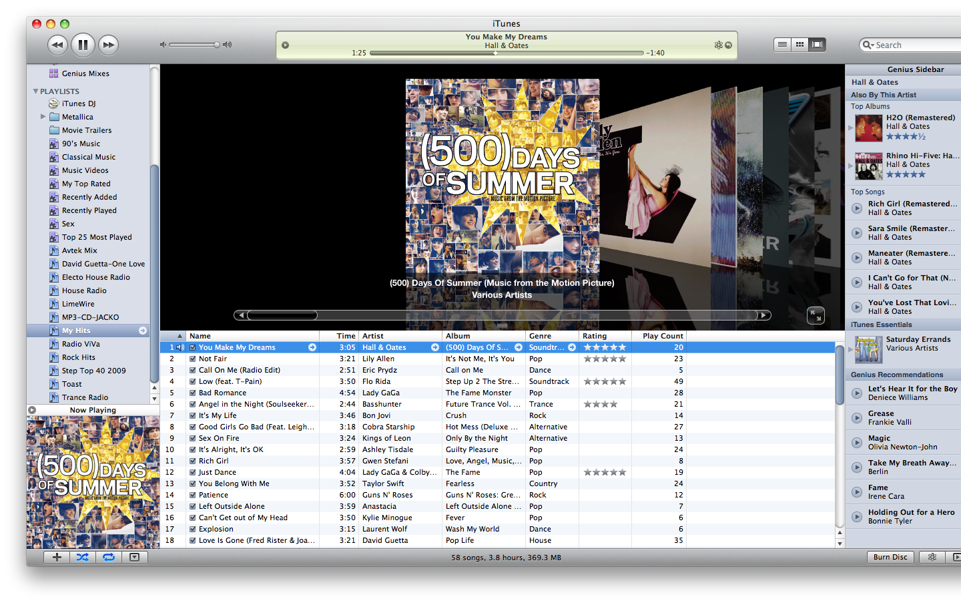
Task: Click the song progress bar
Action: point(507,53)
